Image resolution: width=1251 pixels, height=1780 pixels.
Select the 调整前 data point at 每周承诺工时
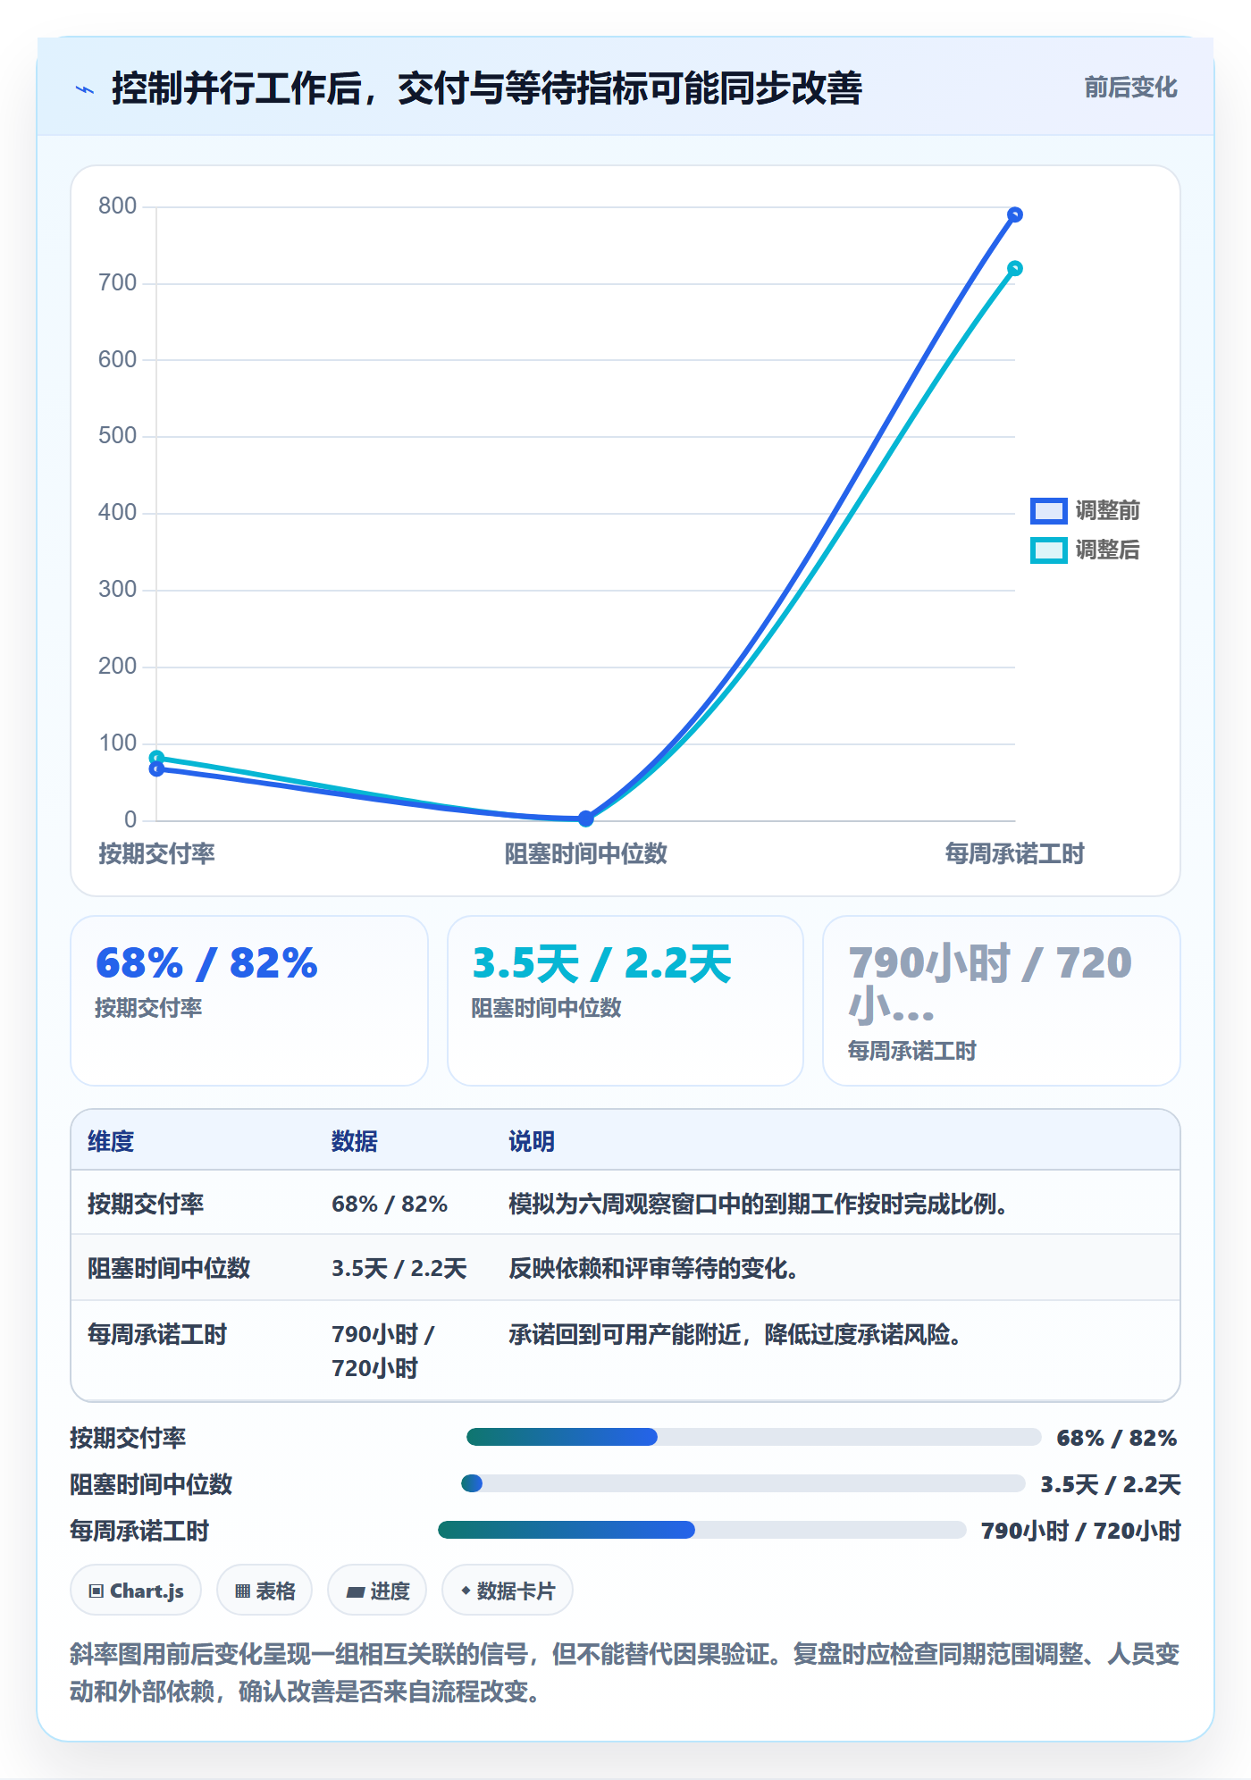coord(1014,214)
